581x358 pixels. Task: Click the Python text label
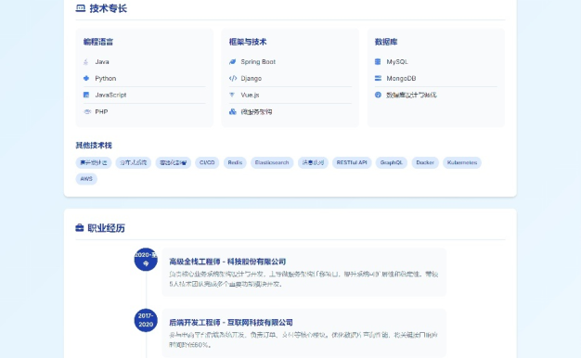coord(106,79)
